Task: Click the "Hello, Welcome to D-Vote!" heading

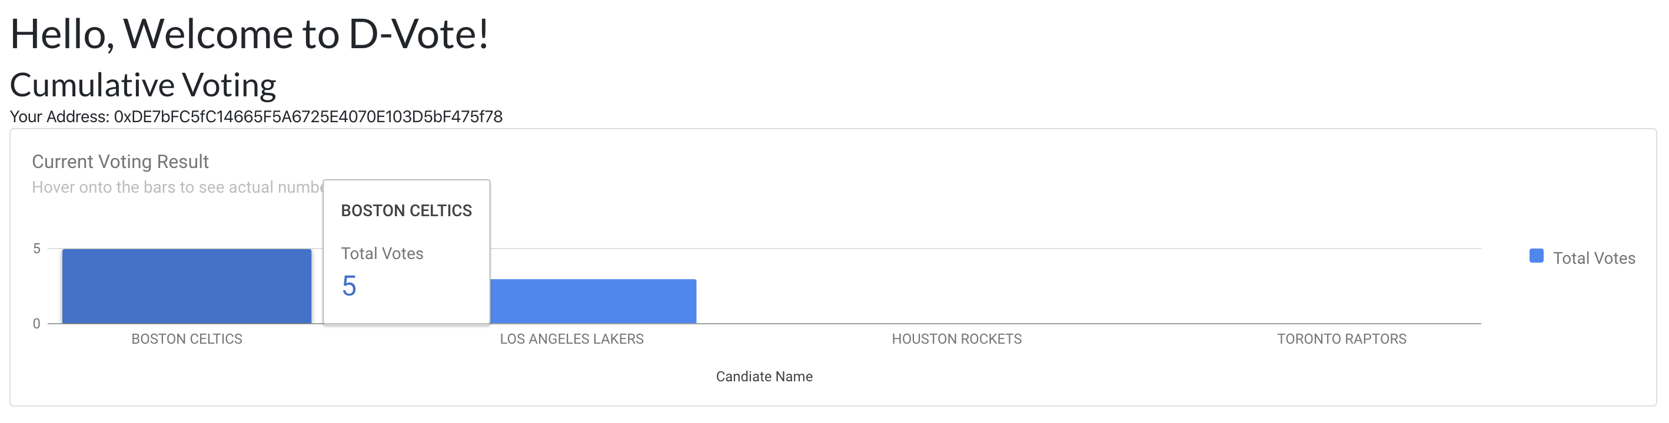Action: click(x=250, y=33)
